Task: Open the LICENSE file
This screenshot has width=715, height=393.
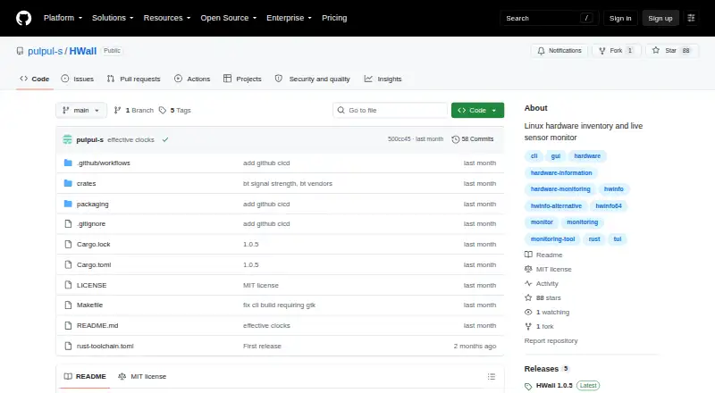Action: point(92,285)
